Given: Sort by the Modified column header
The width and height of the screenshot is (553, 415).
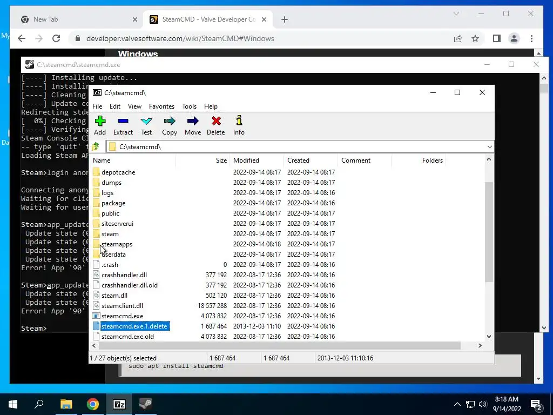Looking at the screenshot, I should [257, 160].
